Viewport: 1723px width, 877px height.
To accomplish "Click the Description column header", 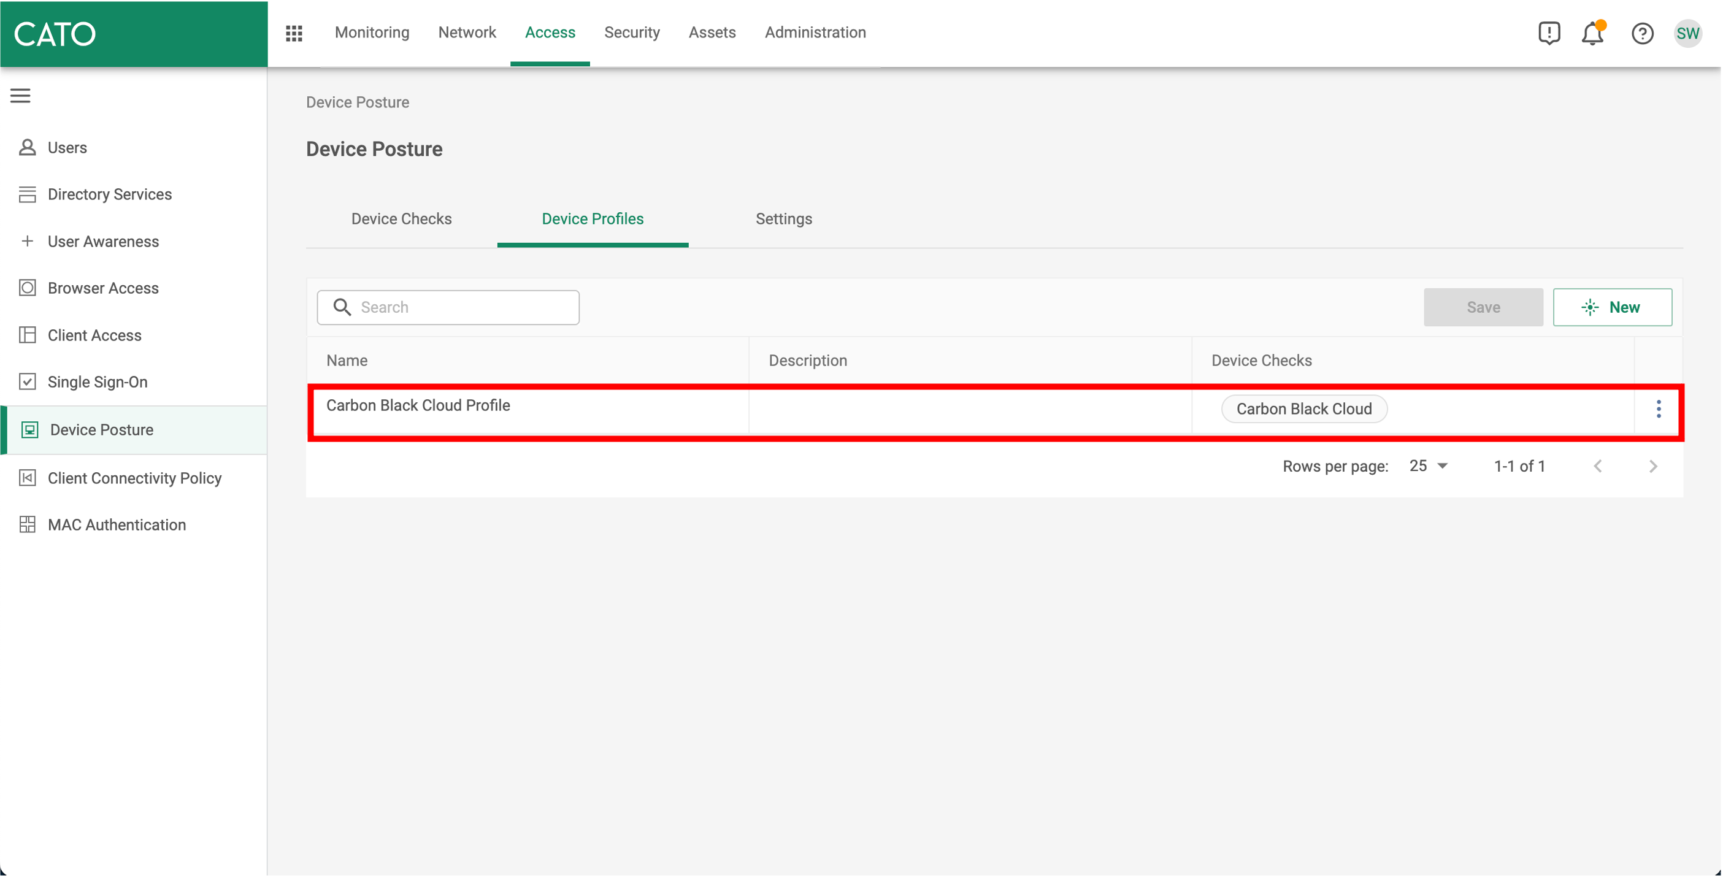I will [807, 361].
